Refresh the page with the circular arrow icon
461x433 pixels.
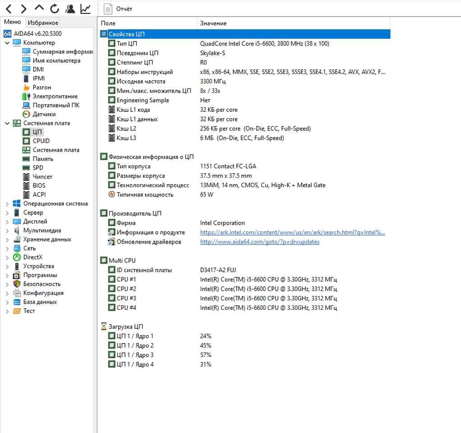coord(55,9)
